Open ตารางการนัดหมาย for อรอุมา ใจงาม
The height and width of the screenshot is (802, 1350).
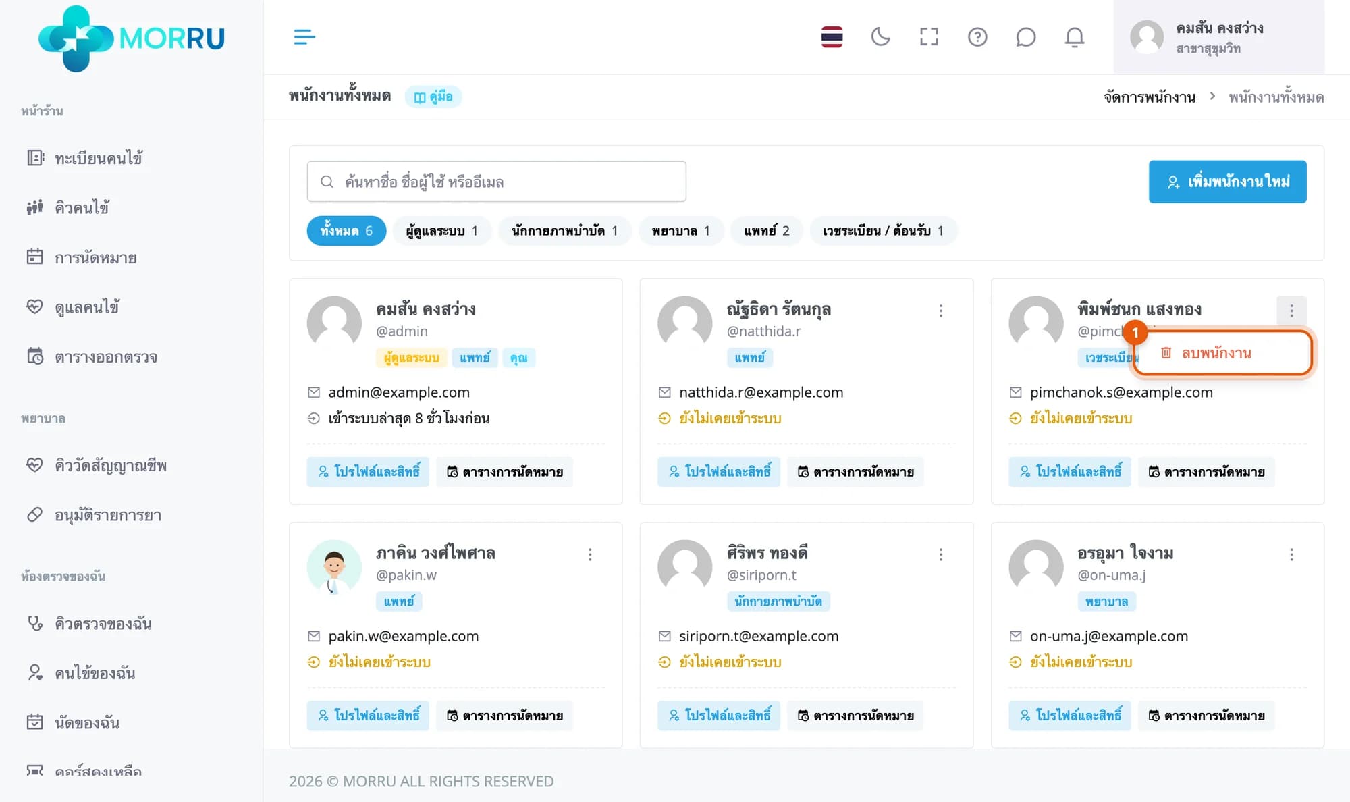click(x=1206, y=716)
